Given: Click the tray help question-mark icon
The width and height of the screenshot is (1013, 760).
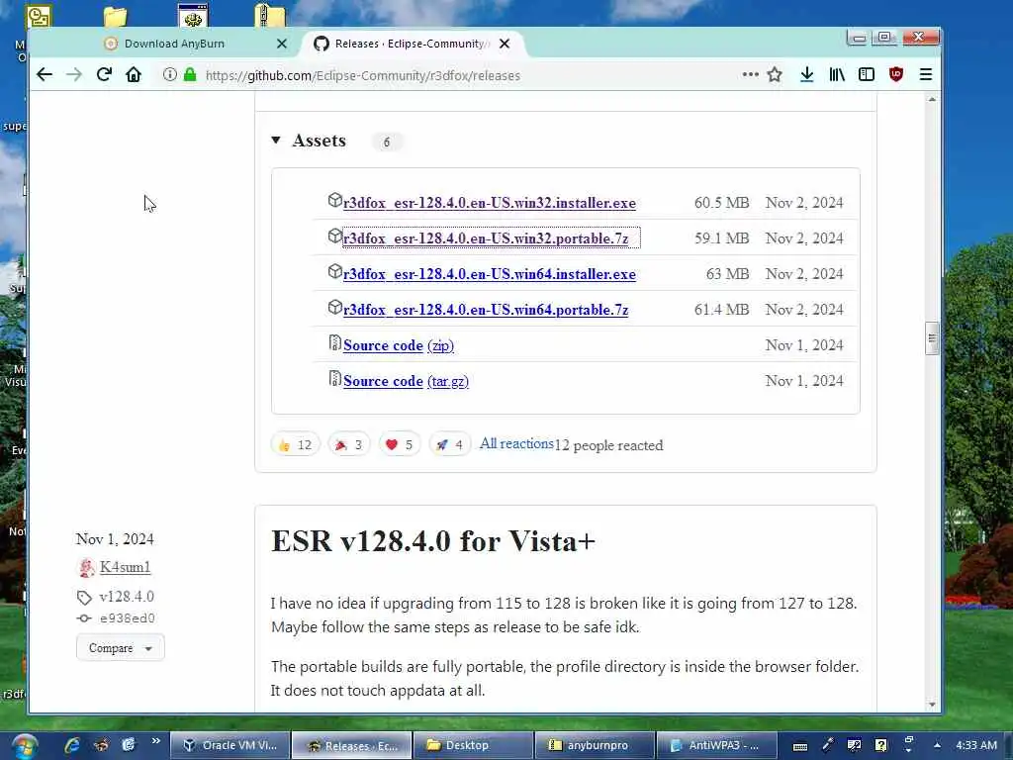Looking at the screenshot, I should pos(881,745).
